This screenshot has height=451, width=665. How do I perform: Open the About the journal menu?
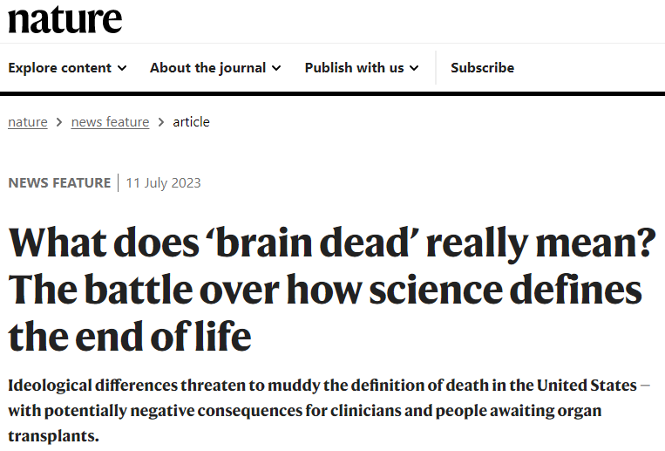point(207,68)
